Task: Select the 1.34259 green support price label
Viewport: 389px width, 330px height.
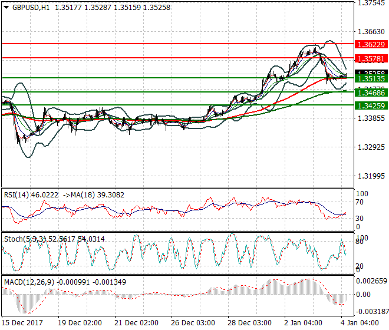Action: pyautogui.click(x=371, y=105)
